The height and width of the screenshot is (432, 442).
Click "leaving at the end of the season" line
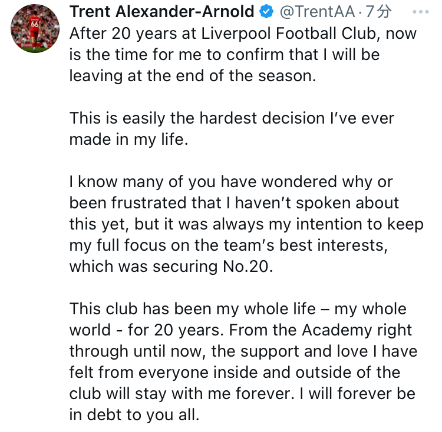(193, 76)
